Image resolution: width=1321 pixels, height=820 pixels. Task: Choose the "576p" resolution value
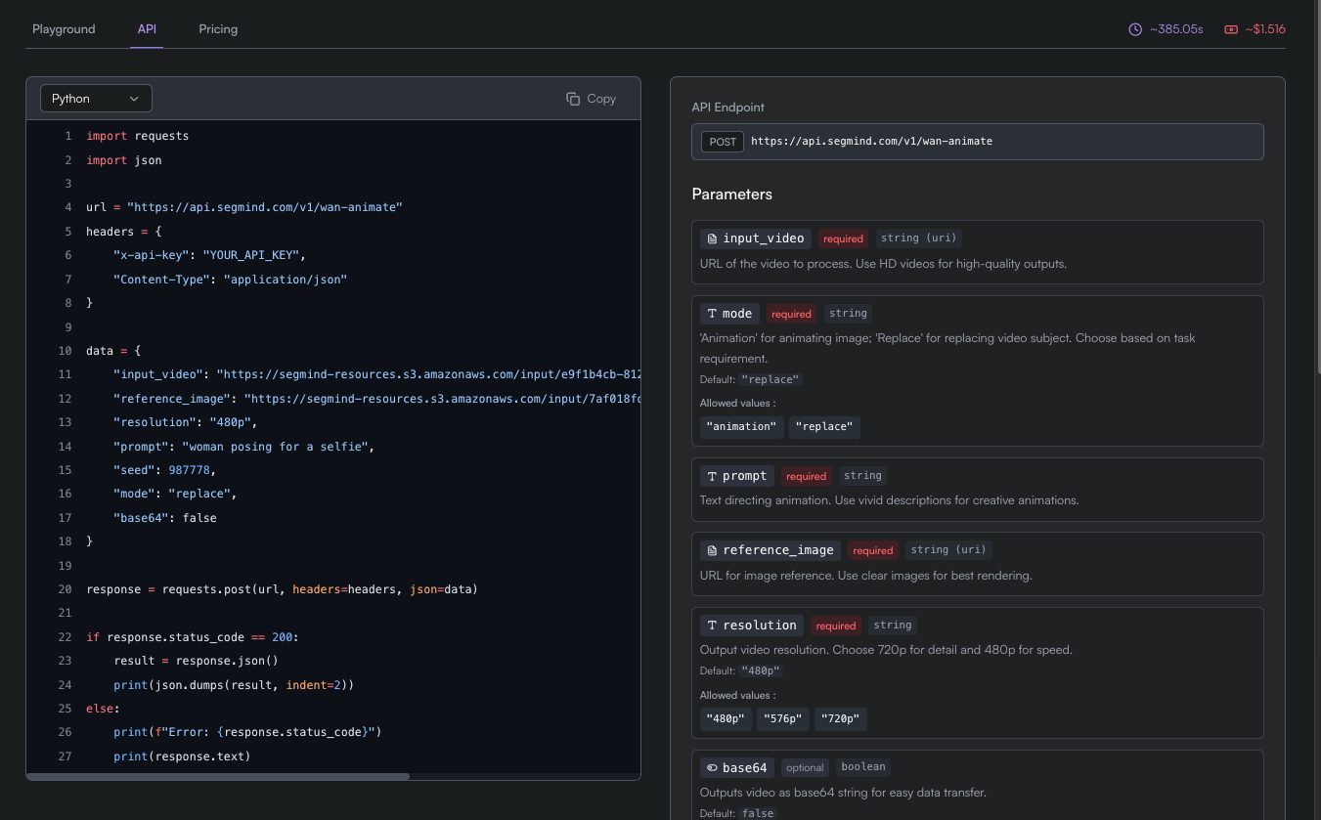[783, 719]
